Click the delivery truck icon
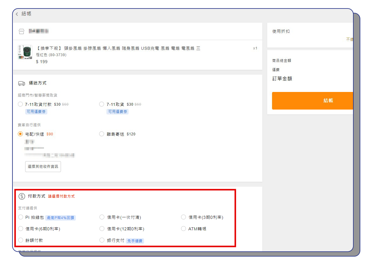This screenshot has height=261, width=370. (22, 83)
